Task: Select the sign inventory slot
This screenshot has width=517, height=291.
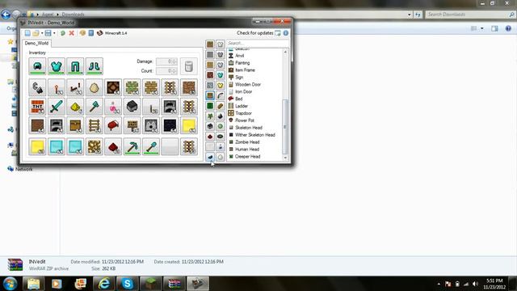Action: tap(132, 126)
